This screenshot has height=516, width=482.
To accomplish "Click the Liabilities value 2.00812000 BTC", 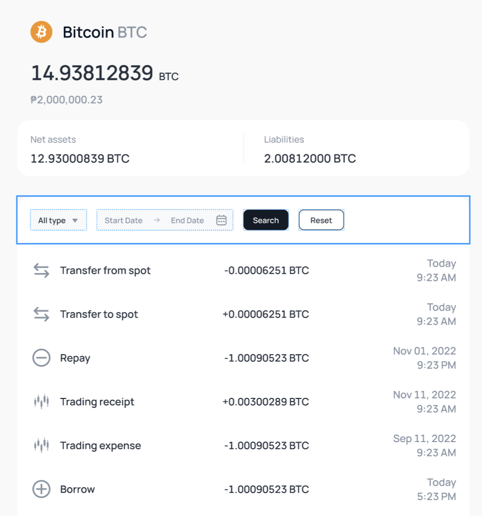I will click(x=310, y=159).
